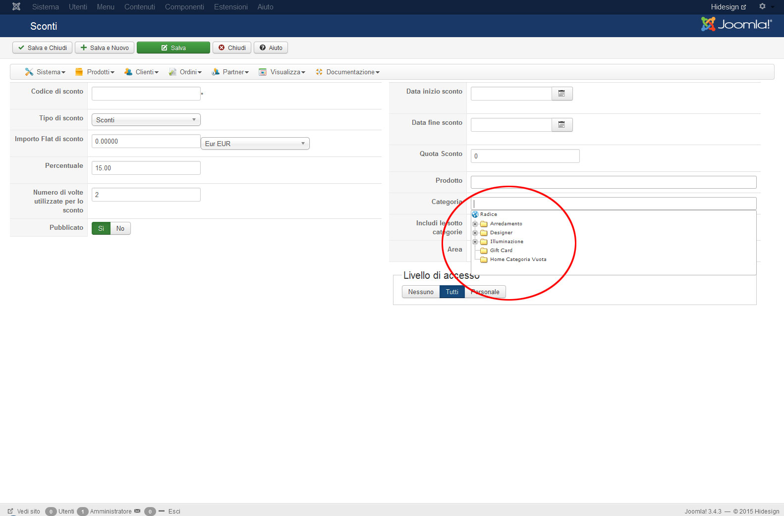The width and height of the screenshot is (784, 516).
Task: Select Tutti access level
Action: click(x=452, y=292)
